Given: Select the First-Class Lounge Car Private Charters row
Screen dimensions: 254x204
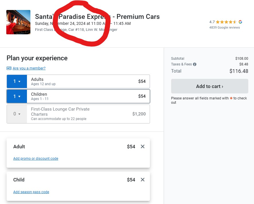Looking at the screenshot, I should (x=86, y=114).
